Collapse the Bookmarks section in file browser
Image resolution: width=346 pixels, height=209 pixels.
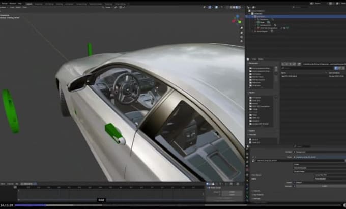coord(253,63)
